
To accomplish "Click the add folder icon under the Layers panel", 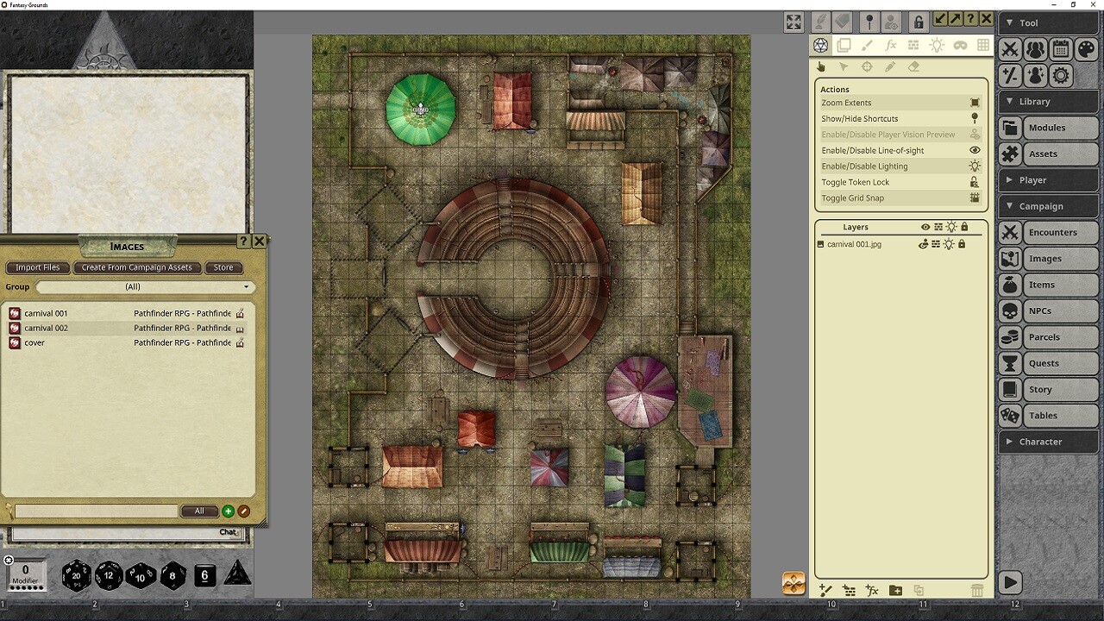I will tap(894, 590).
